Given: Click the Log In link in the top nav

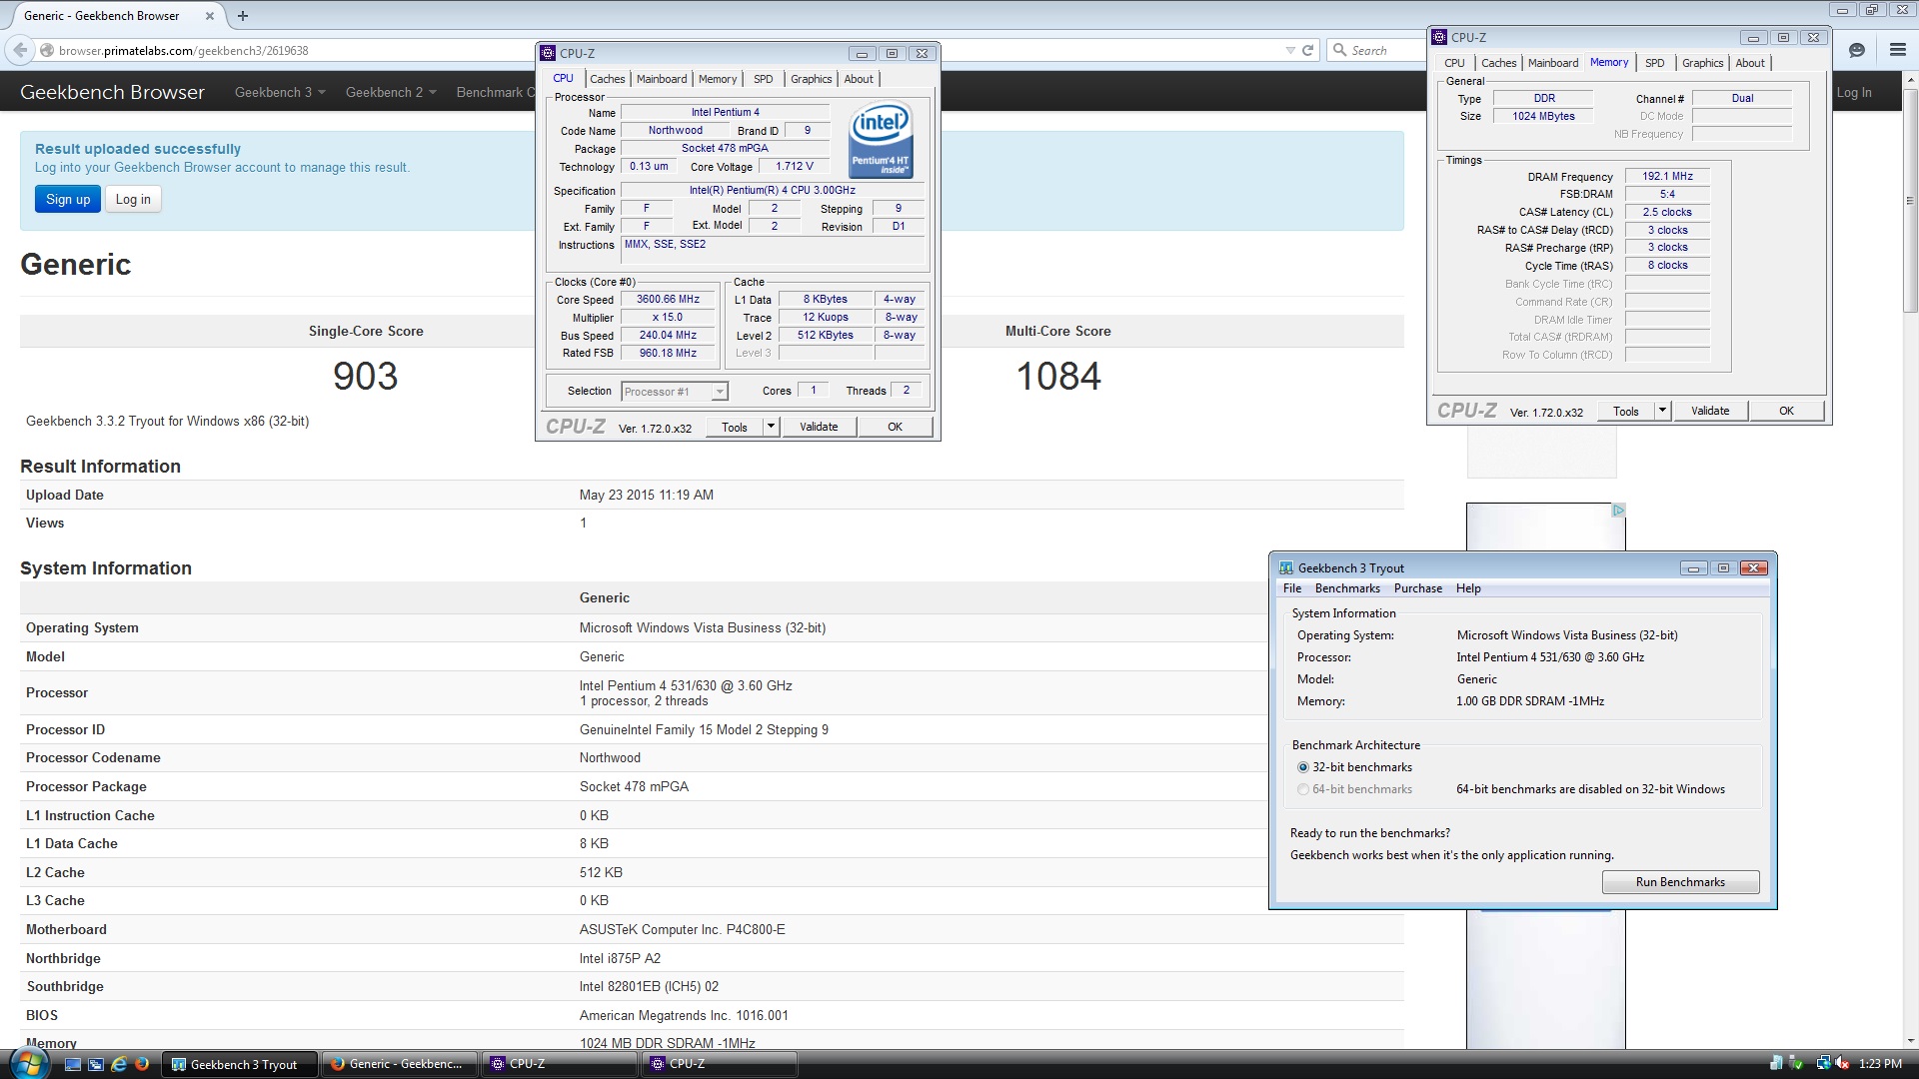Looking at the screenshot, I should pos(1854,92).
